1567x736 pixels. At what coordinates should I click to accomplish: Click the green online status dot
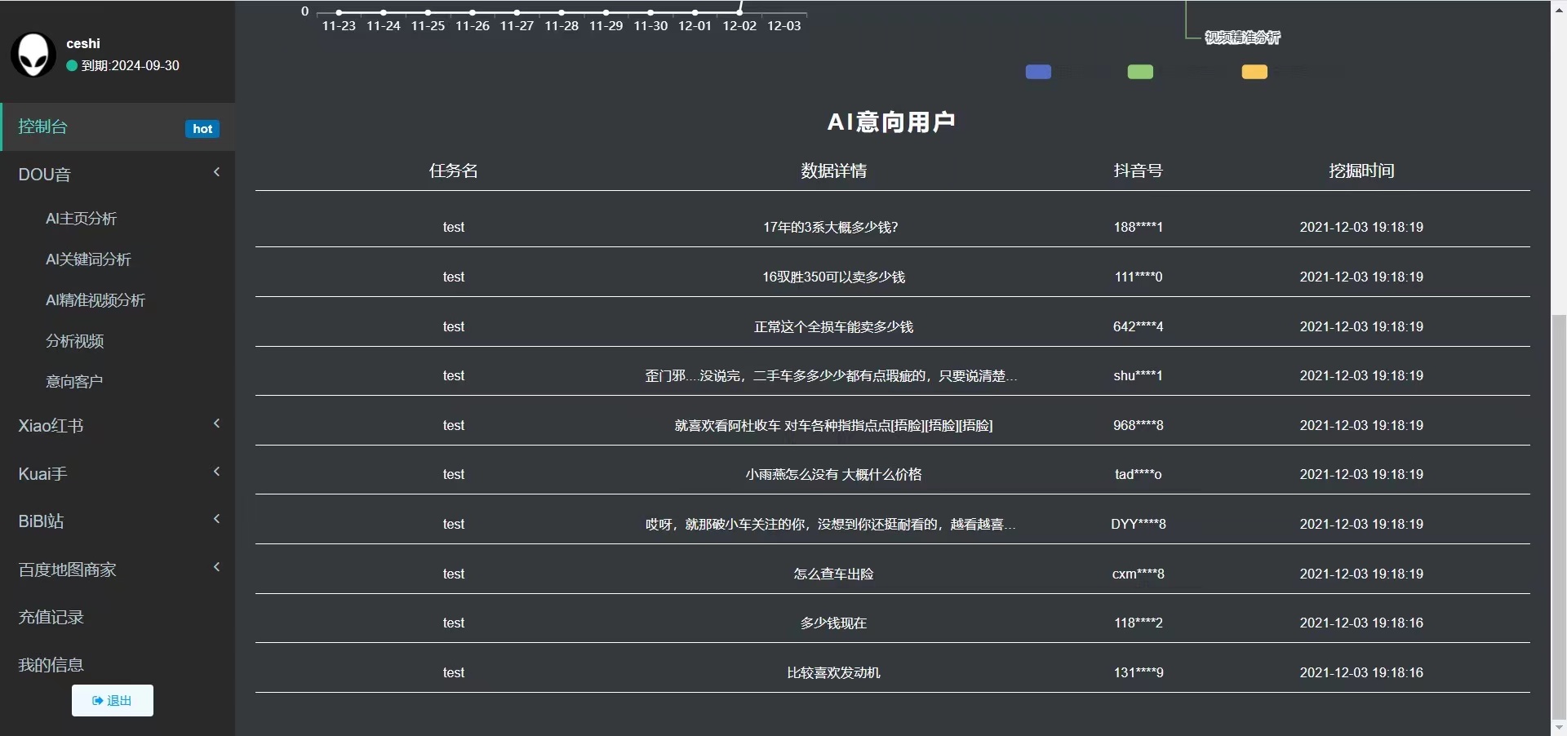(72, 66)
